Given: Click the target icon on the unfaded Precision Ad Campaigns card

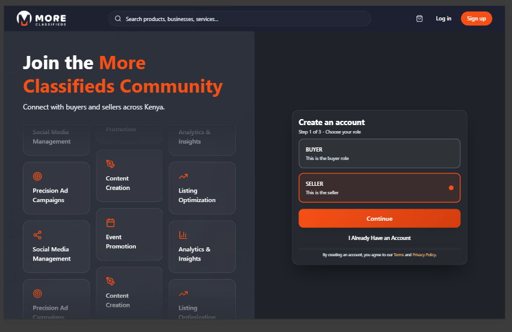Looking at the screenshot, I should tap(37, 176).
